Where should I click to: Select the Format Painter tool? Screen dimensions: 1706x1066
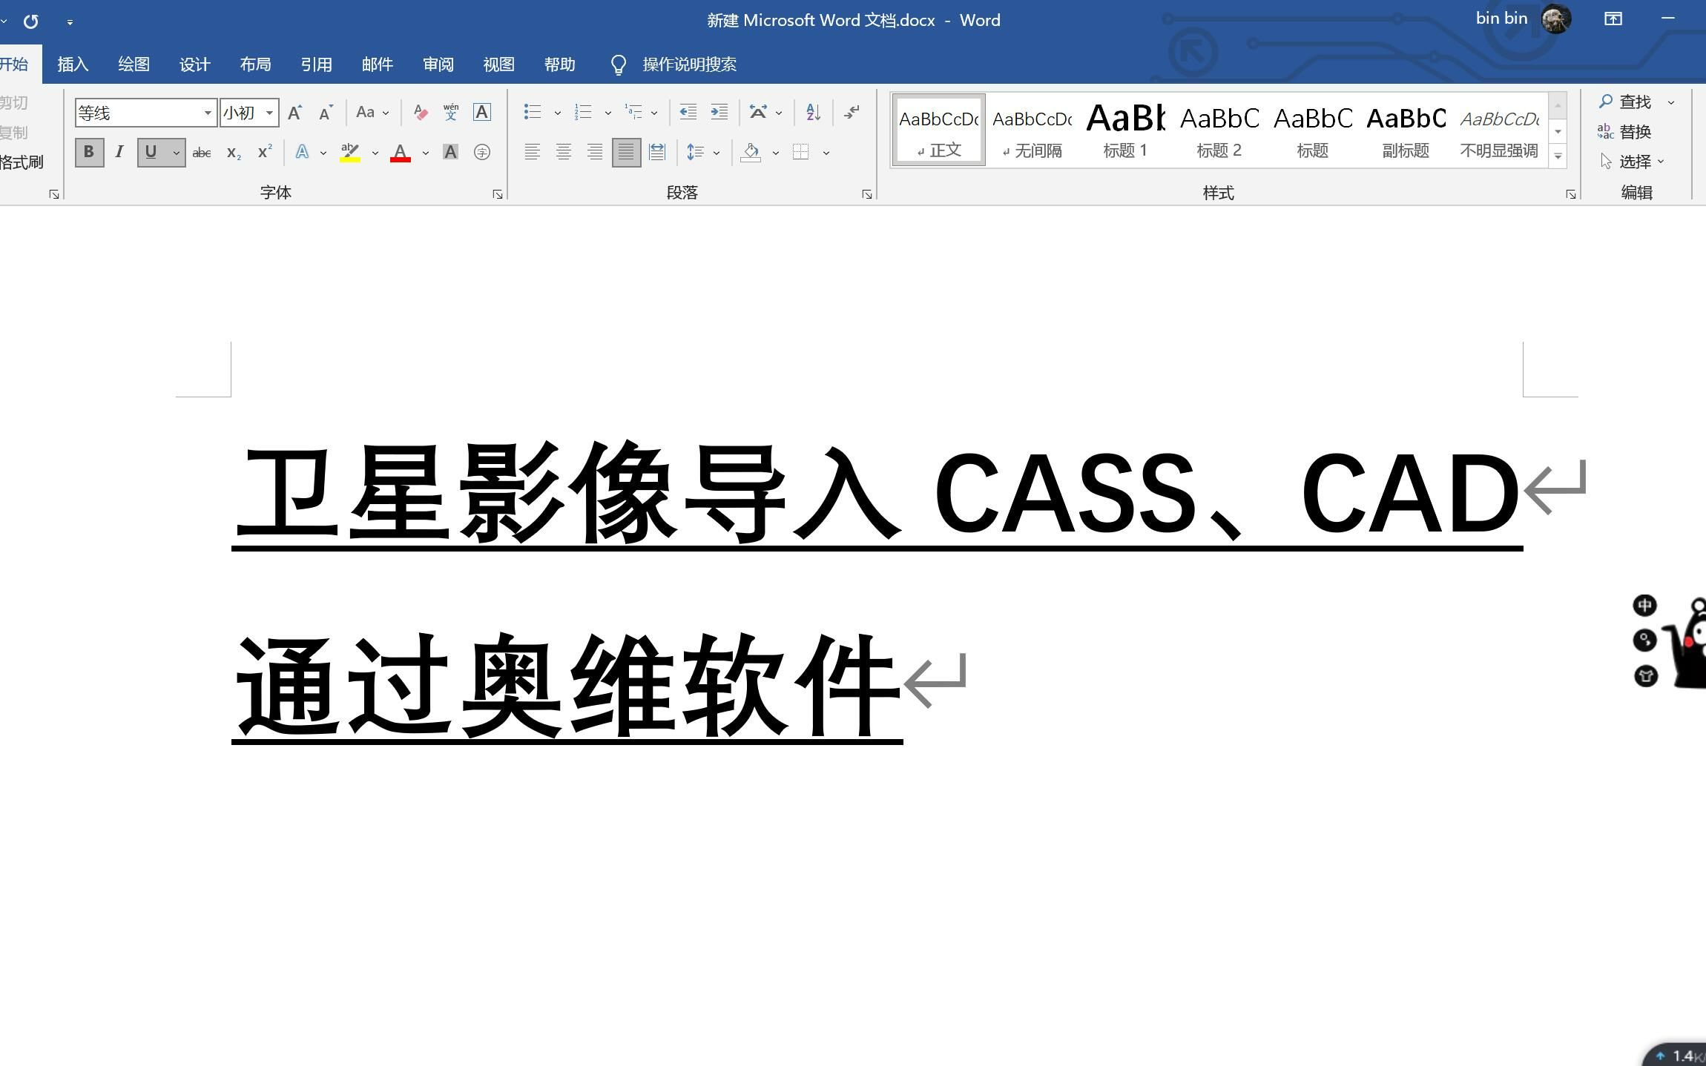click(x=22, y=161)
